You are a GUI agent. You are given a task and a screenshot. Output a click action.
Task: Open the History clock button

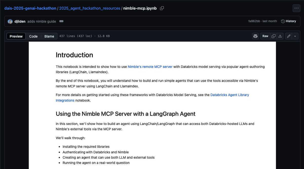(289, 21)
